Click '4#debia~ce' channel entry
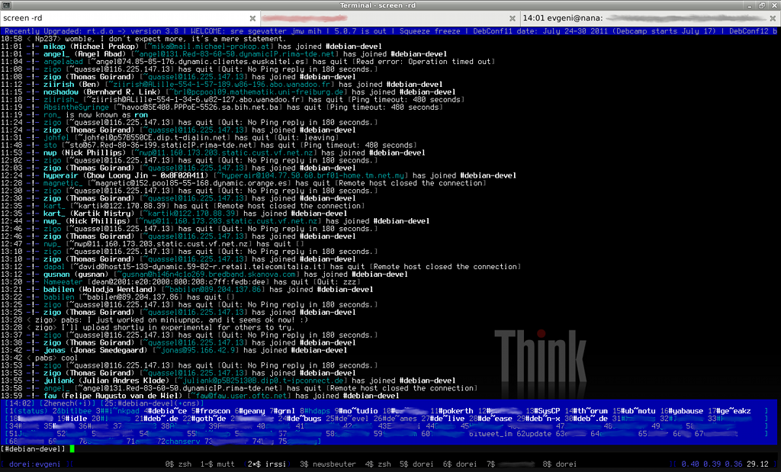Viewport: 781px width, 472px height. [167, 411]
